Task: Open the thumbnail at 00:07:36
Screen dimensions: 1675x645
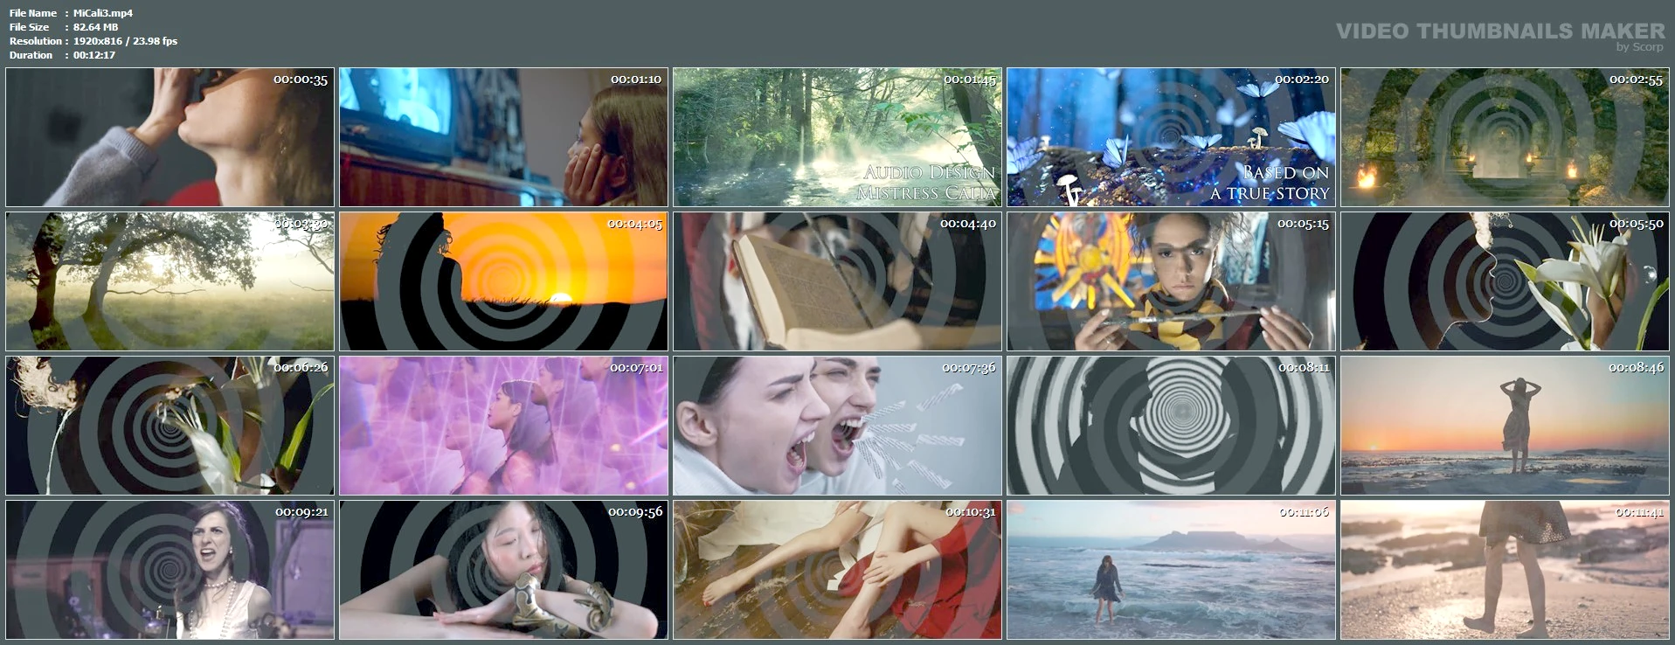Action: (x=837, y=426)
